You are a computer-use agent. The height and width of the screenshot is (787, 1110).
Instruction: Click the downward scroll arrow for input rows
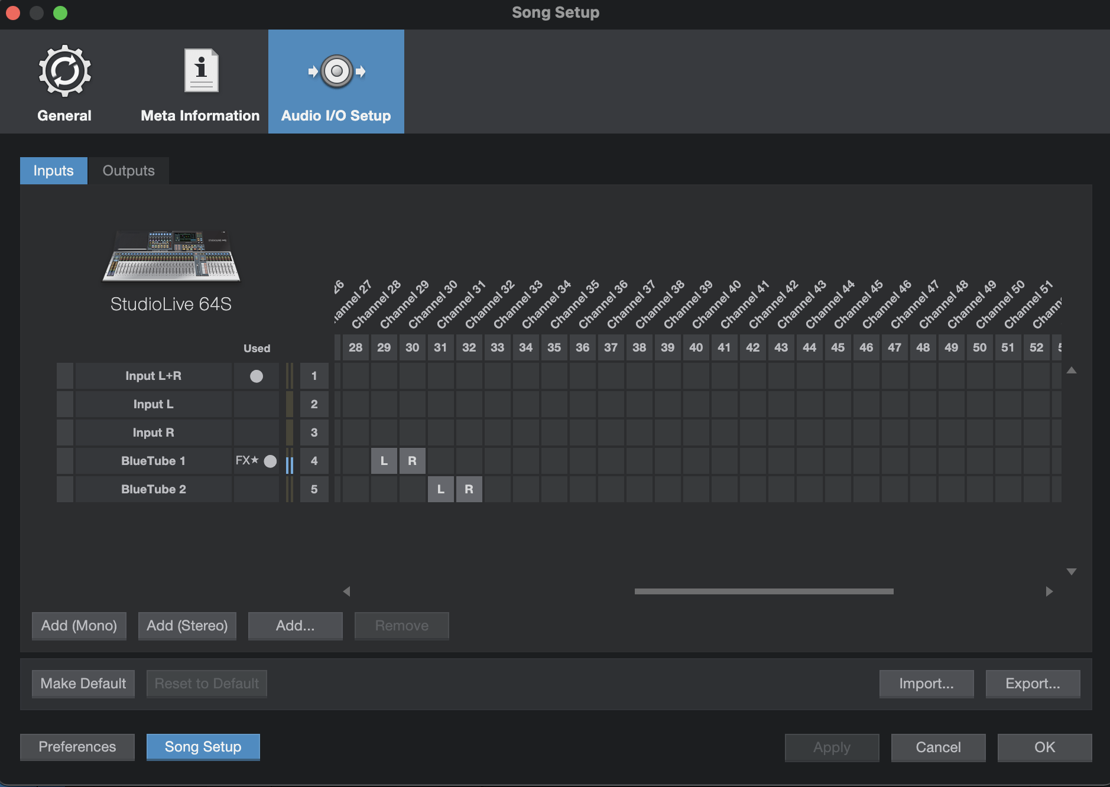pos(1070,571)
